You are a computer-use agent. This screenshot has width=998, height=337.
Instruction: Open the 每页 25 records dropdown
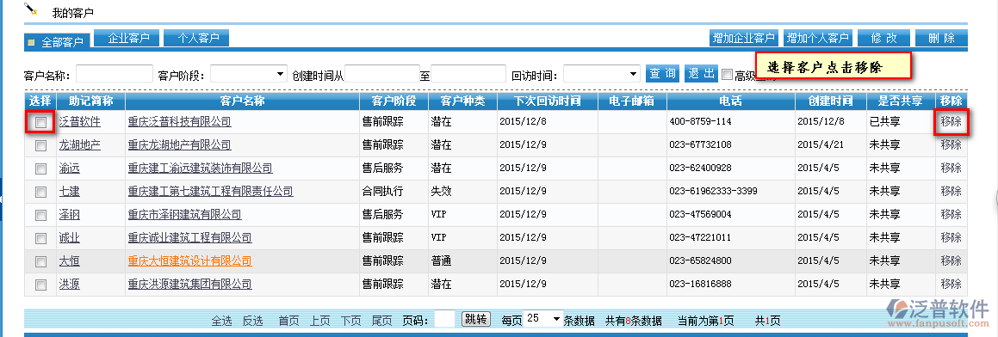543,318
